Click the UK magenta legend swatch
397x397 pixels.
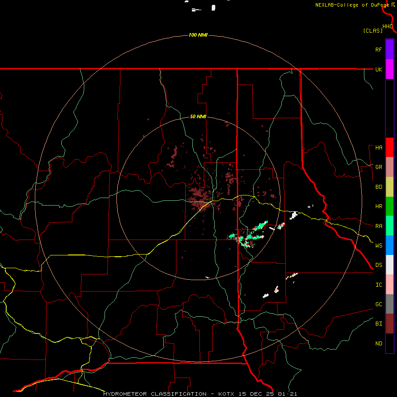(x=390, y=69)
